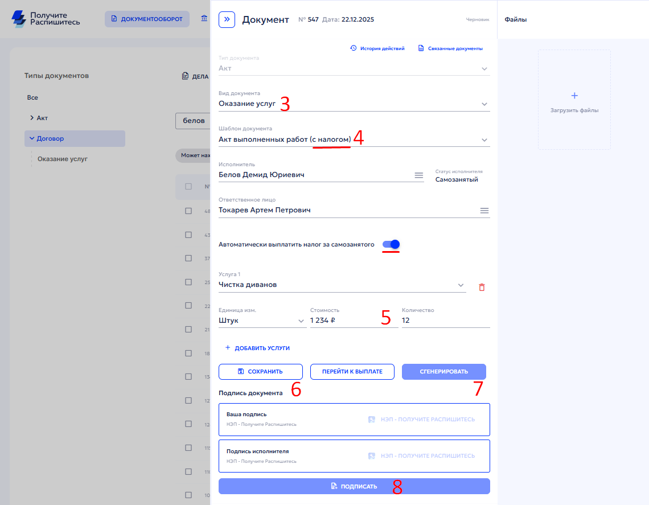Image resolution: width=649 pixels, height=505 pixels.
Task: Open the 'Шаблон документа' dropdown
Action: [x=484, y=140]
